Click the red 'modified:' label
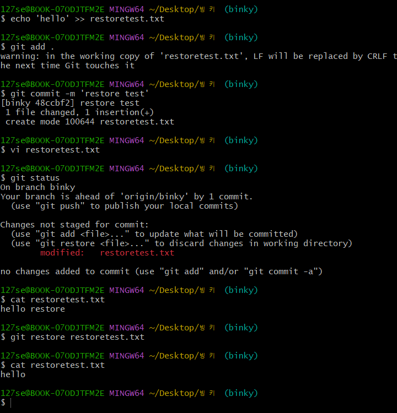This screenshot has height=413, width=397. [62, 253]
